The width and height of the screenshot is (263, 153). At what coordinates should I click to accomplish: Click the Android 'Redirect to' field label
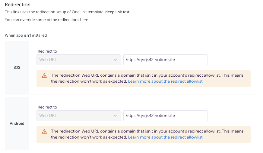click(x=47, y=107)
